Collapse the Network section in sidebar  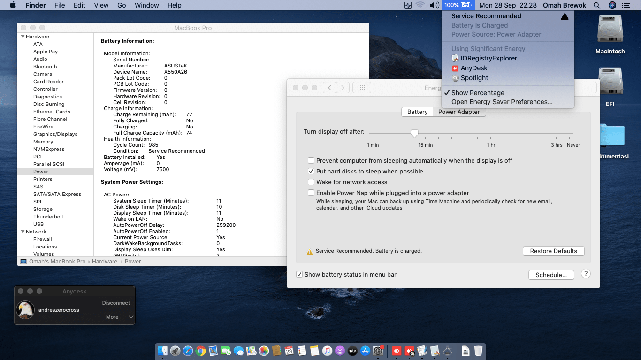click(23, 232)
